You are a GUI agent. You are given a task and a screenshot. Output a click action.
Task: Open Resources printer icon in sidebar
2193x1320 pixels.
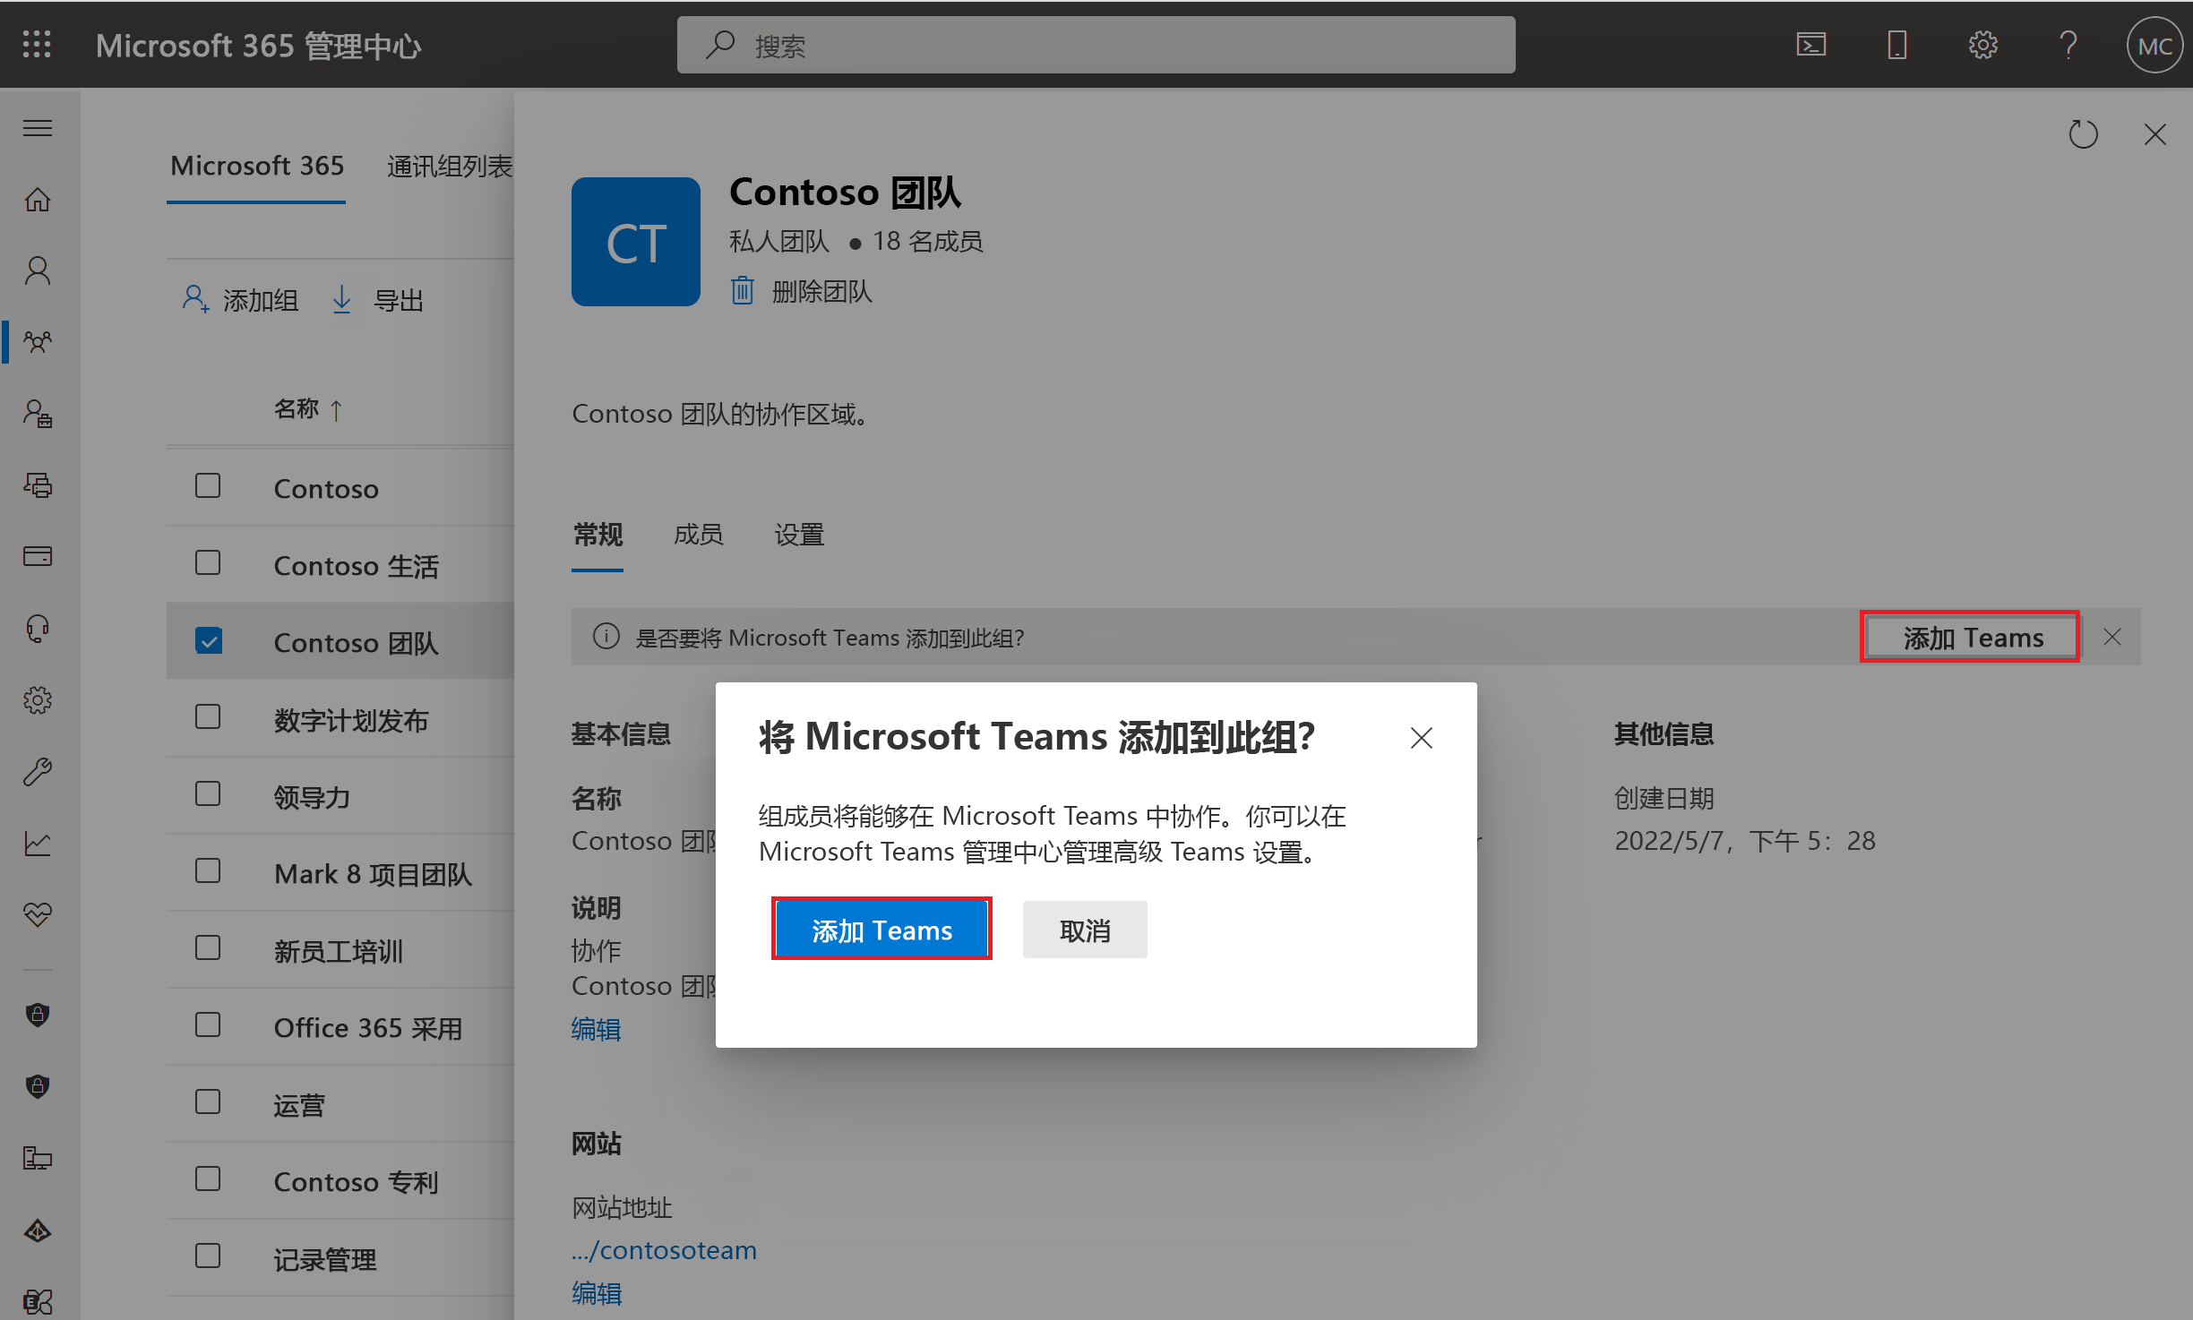pos(38,485)
